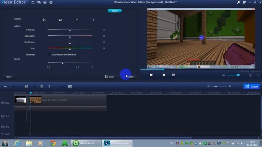Click the register key icon
The image size is (262, 147).
(x=238, y=2)
